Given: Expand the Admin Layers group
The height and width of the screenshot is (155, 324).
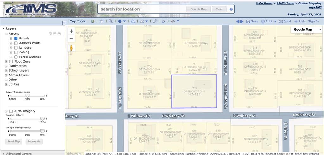Looking at the screenshot, I should click(x=6, y=75).
